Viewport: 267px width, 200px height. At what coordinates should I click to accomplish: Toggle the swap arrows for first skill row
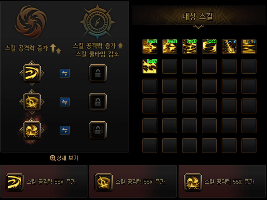click(x=65, y=73)
